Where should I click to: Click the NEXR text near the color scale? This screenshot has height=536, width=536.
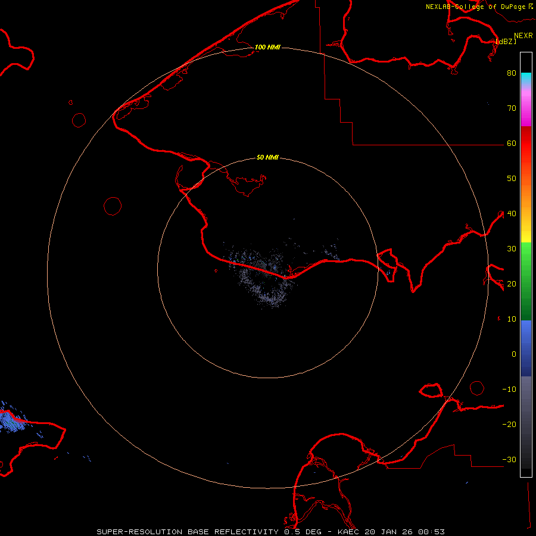[523, 36]
